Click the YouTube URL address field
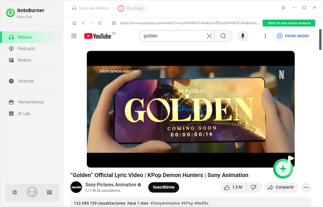 pyautogui.click(x=189, y=23)
